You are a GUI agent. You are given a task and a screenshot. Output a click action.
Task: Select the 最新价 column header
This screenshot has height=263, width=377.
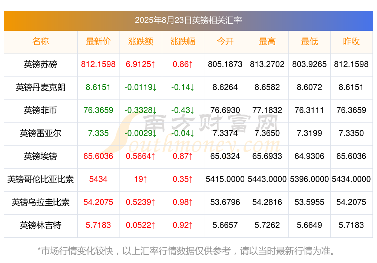coord(98,41)
